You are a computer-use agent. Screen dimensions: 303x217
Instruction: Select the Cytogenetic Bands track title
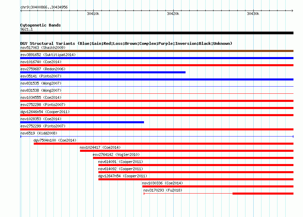41,25
